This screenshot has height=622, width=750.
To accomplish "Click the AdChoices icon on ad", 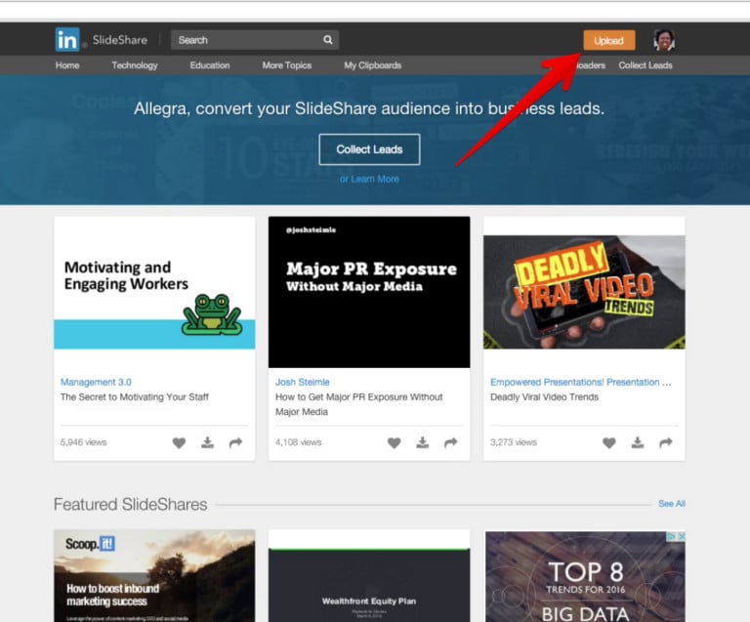I will 672,536.
